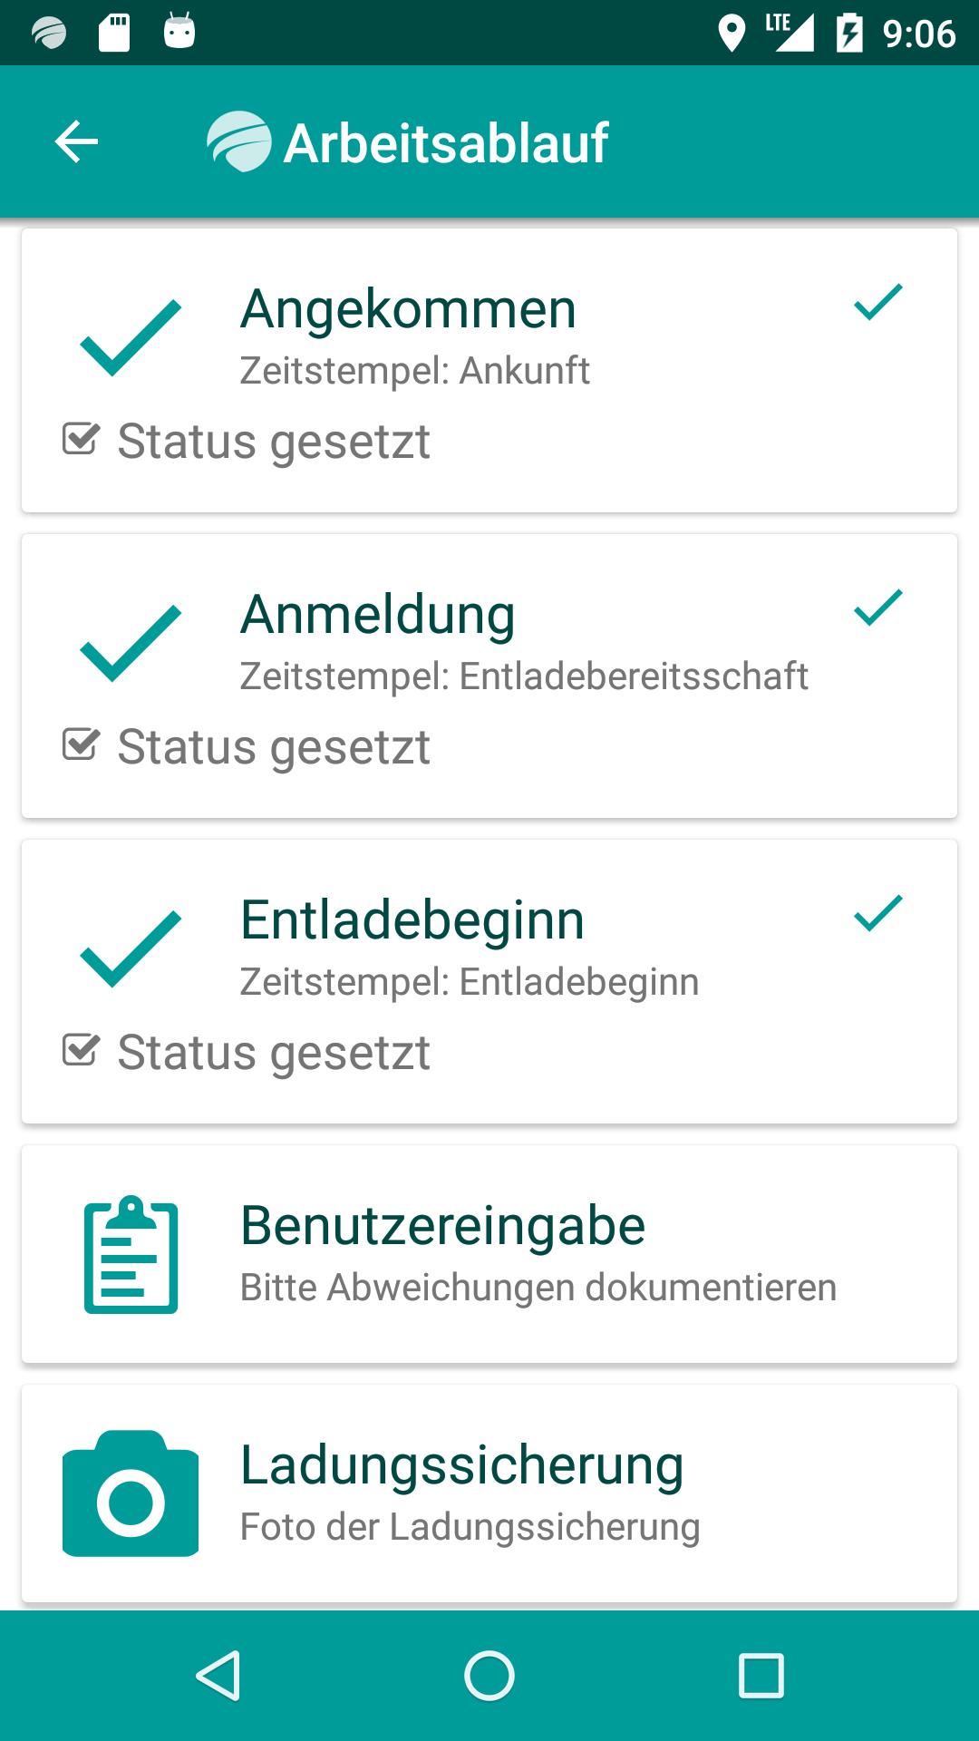
Task: Tap the back arrow in the header
Action: (x=76, y=142)
